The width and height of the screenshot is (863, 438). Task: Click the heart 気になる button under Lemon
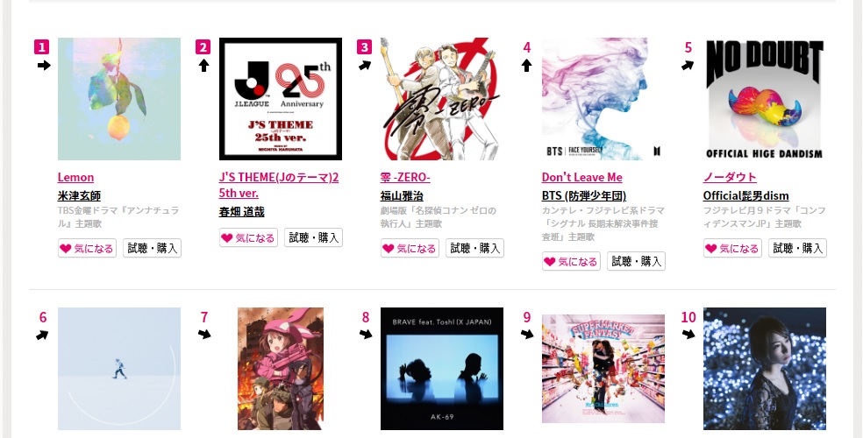(x=87, y=249)
